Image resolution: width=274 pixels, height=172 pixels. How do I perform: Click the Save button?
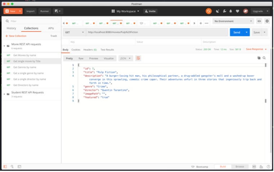[x=257, y=32]
